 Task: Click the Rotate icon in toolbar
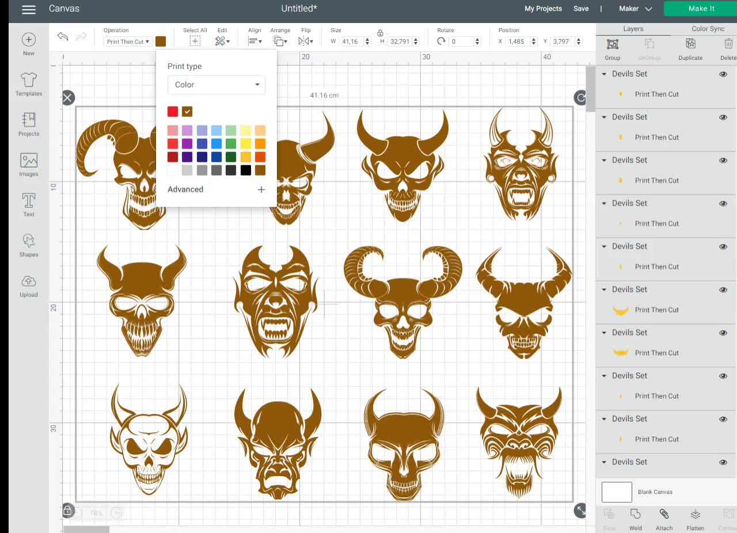[441, 41]
